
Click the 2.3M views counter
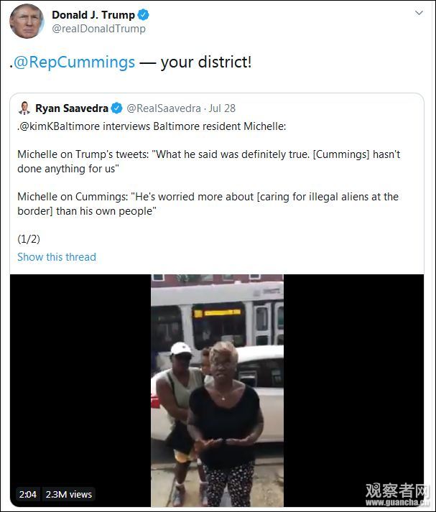[68, 494]
